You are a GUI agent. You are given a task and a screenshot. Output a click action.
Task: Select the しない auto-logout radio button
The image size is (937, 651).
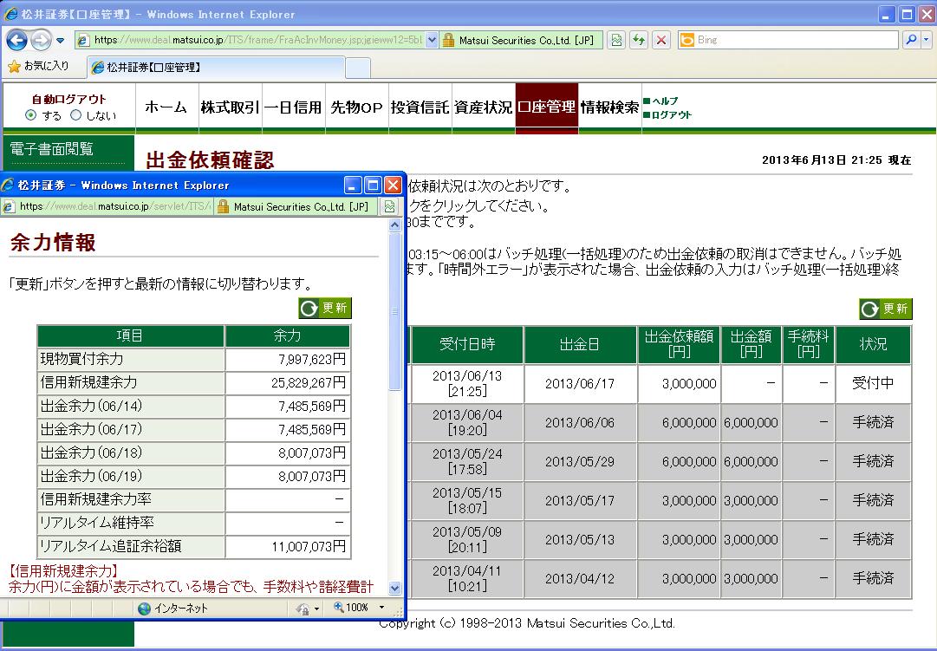point(75,115)
